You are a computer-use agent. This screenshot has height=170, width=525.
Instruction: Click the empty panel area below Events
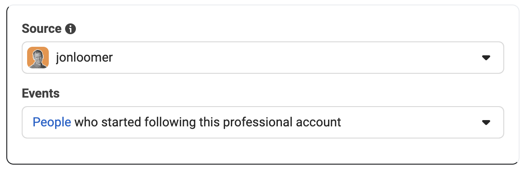[x=262, y=151]
